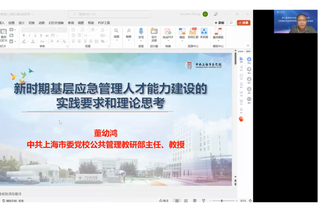Image resolution: width=318 pixels, height=212 pixels.
Task: Click the zoom slider handle
Action: (x=222, y=201)
